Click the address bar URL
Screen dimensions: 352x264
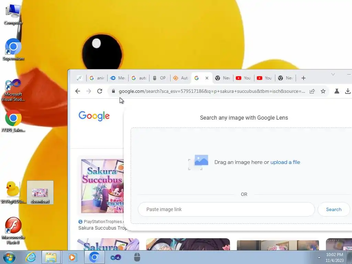[x=212, y=91]
